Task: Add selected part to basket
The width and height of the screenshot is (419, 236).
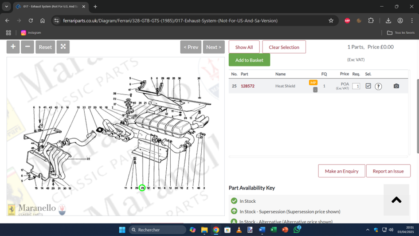Action: pos(249,60)
